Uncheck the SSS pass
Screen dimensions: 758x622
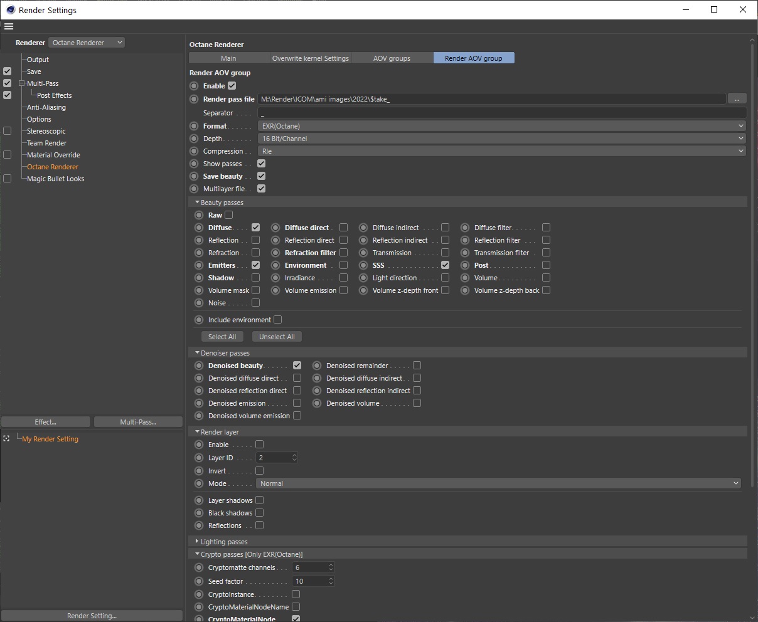click(445, 265)
